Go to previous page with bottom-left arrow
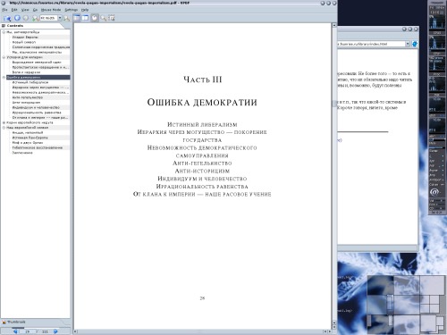 tap(15, 331)
